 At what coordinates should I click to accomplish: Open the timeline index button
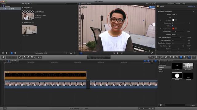(5, 108)
